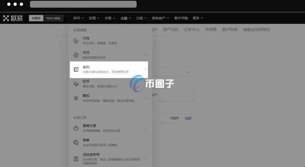Select 跟单 menu entry text
Viewport: 305px width, 167px height.
pyautogui.click(x=86, y=140)
